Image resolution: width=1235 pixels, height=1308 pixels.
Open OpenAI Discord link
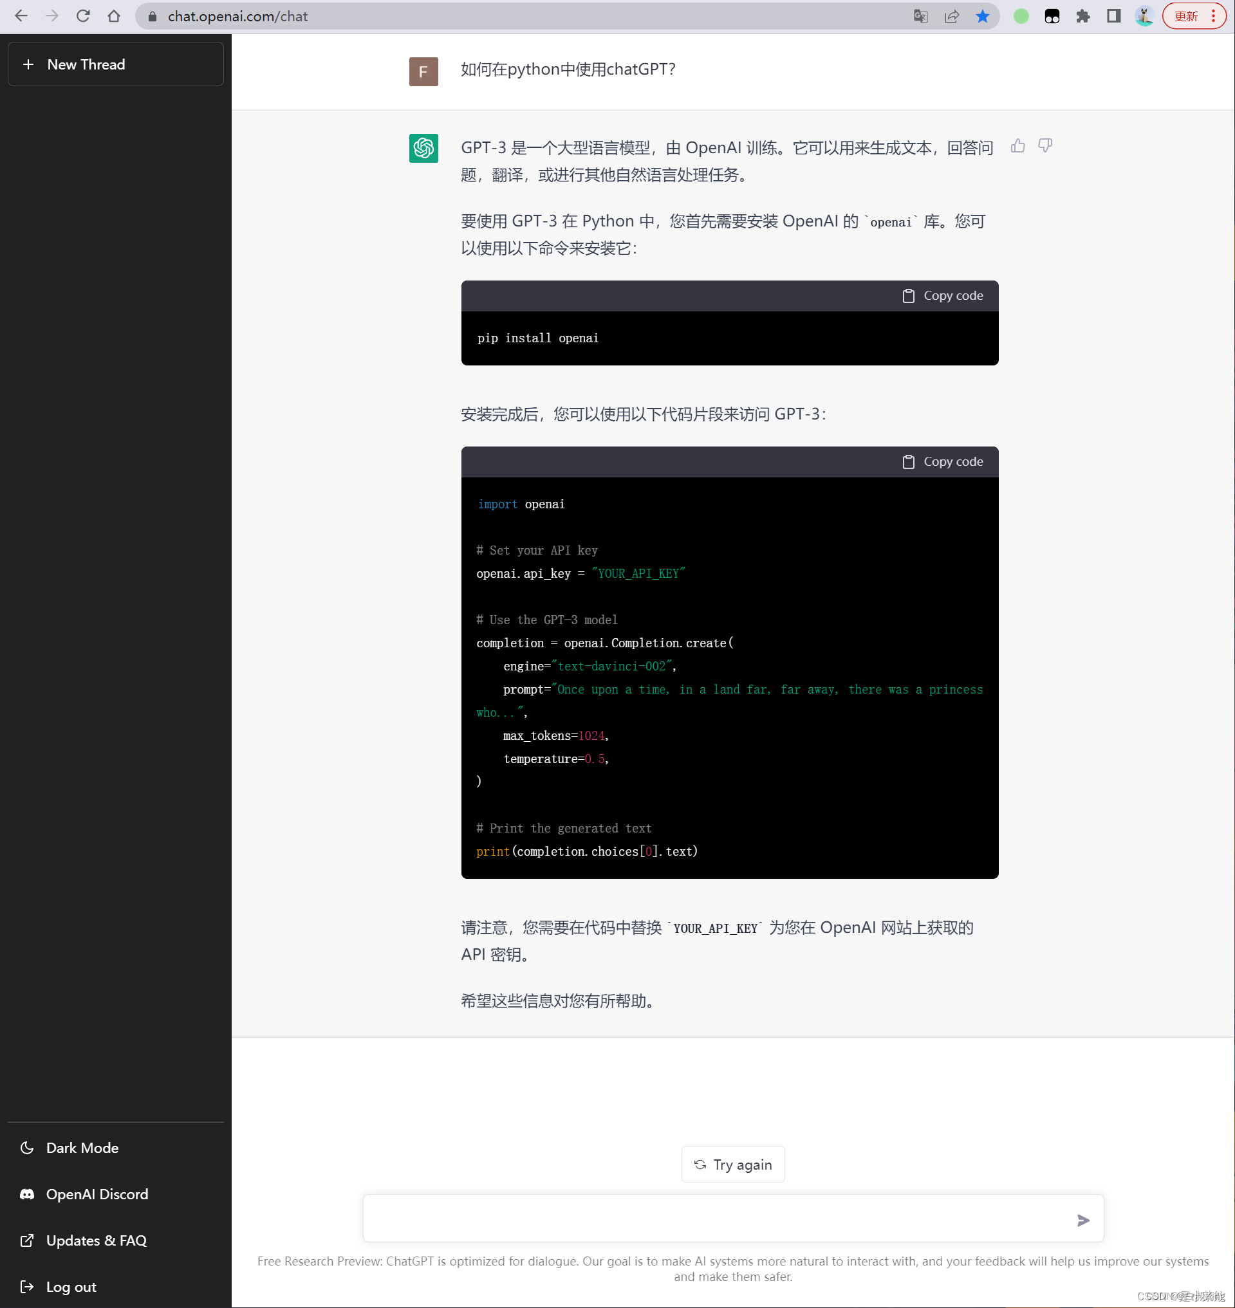[116, 1194]
